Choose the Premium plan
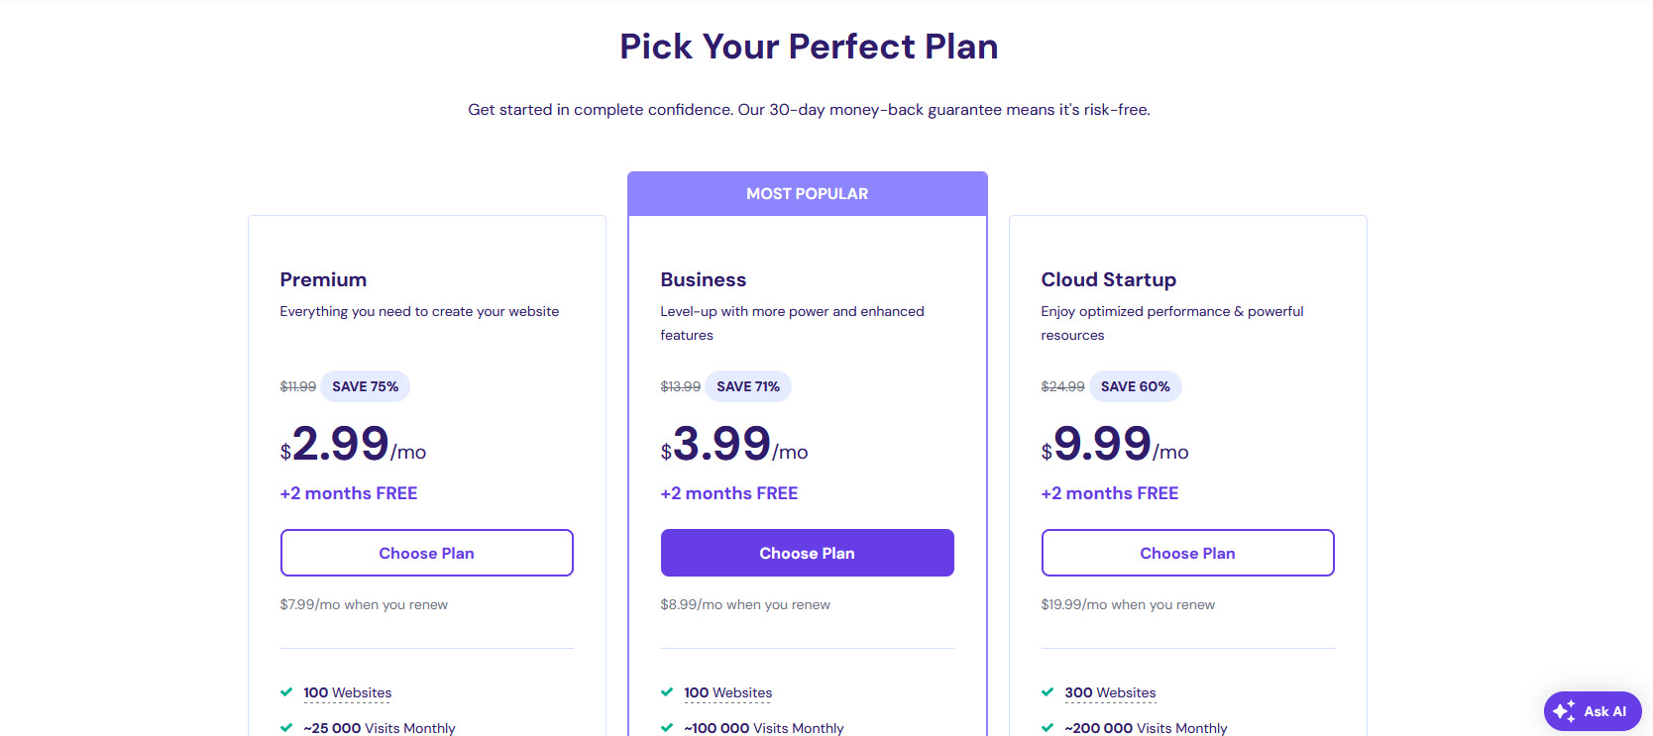 click(426, 553)
